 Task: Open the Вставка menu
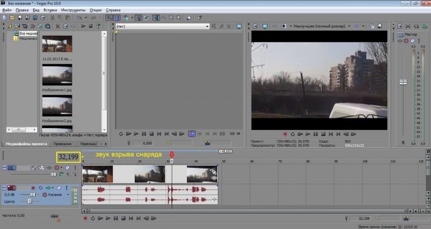click(x=51, y=10)
